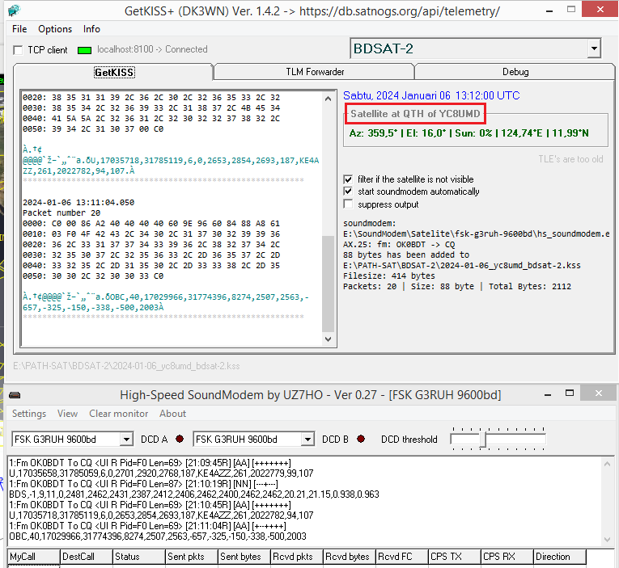The height and width of the screenshot is (568, 619).
Task: Click the 'DCD threshold' label
Action: pos(409,439)
